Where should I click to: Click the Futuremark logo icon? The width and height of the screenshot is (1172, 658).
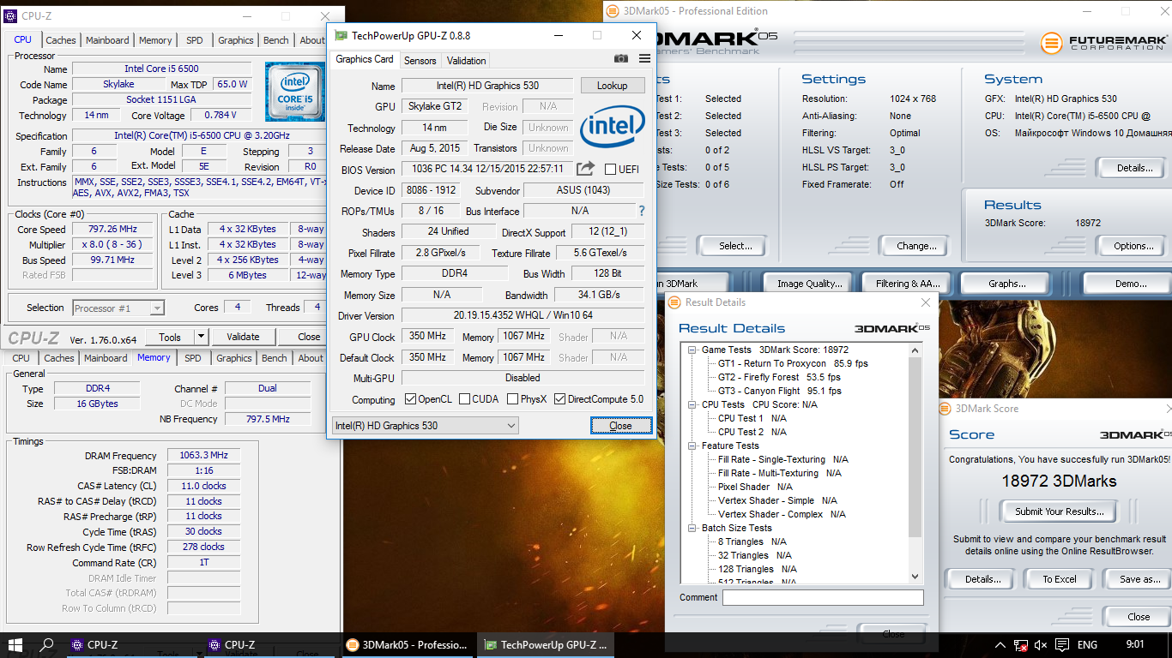coord(1052,43)
